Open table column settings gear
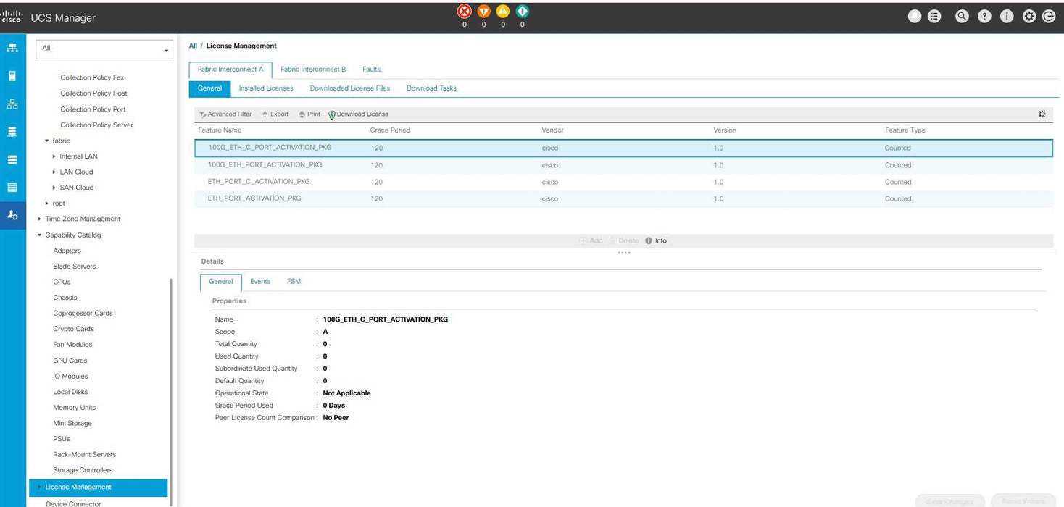The height and width of the screenshot is (507, 1064). tap(1042, 114)
